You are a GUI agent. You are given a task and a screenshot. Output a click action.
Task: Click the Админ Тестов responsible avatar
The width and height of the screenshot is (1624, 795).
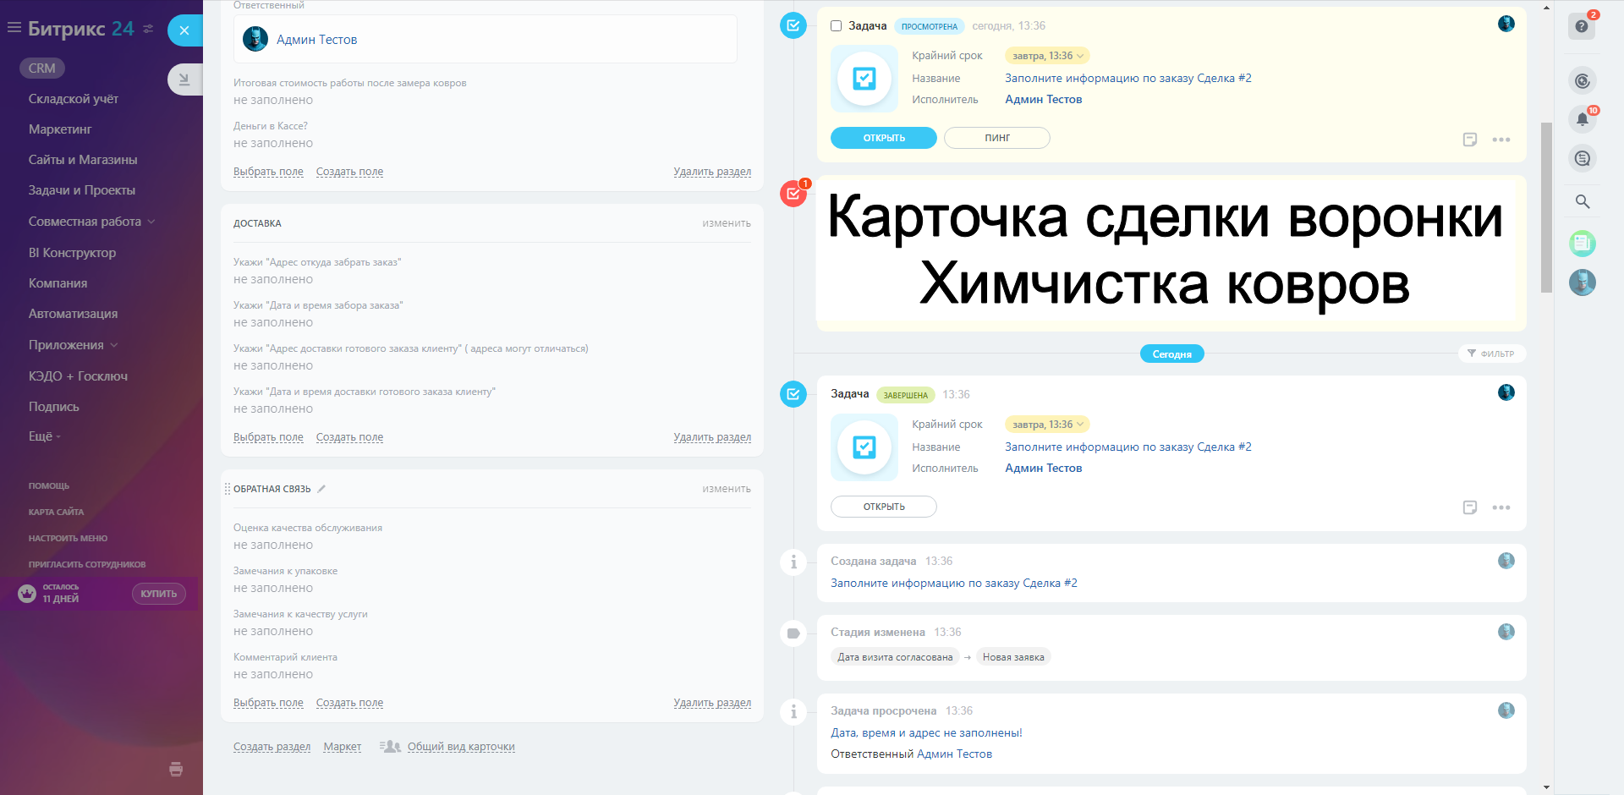click(255, 39)
